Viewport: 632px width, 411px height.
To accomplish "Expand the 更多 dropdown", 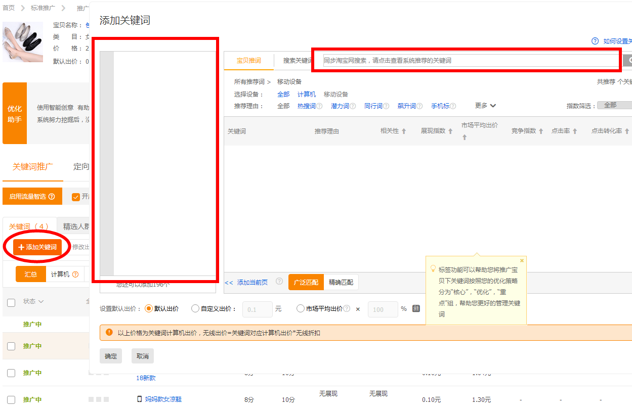I will pos(485,106).
